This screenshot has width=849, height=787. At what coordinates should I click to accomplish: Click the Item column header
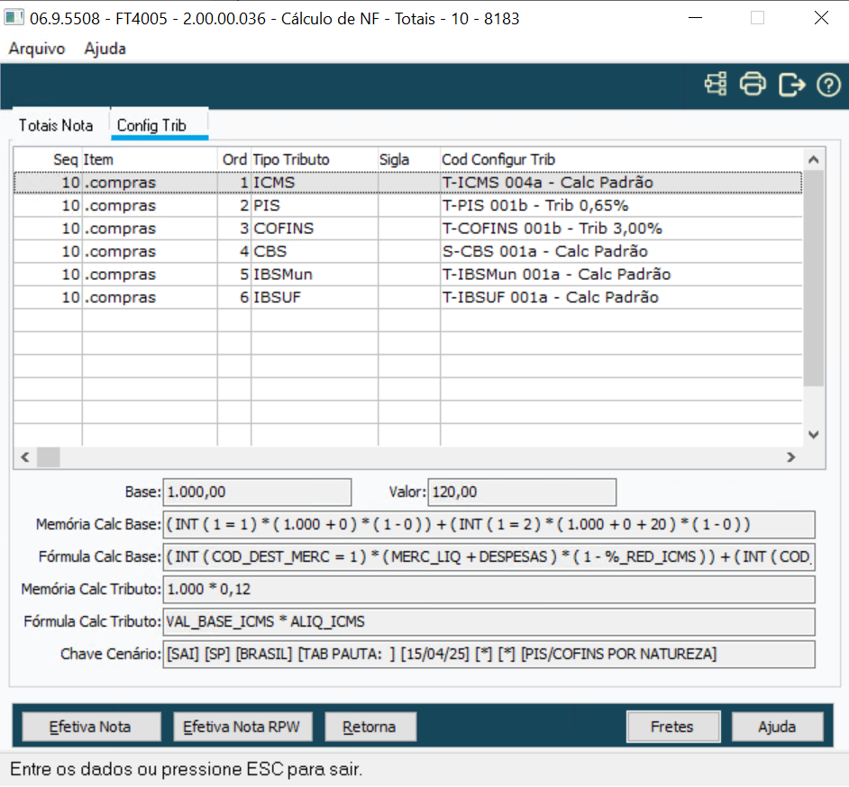(150, 159)
